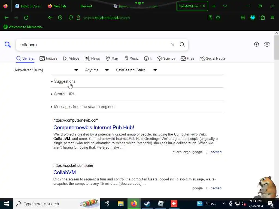Open Roblox from taskbar
The width and height of the screenshot is (279, 209).
[x=161, y=204]
